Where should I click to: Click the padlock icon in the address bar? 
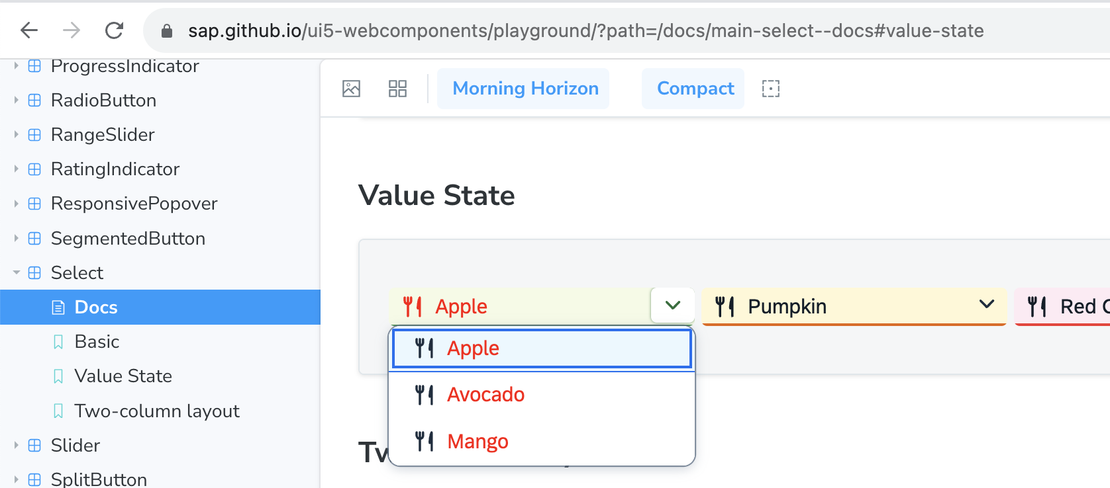click(166, 30)
